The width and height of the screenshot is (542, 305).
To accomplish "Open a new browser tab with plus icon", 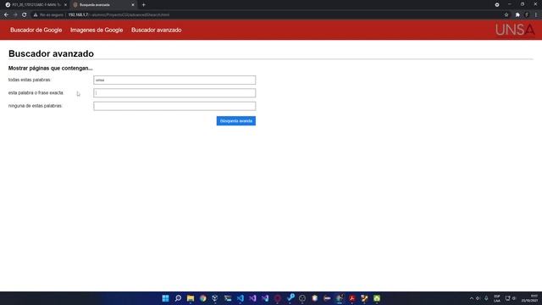I will click(x=143, y=5).
